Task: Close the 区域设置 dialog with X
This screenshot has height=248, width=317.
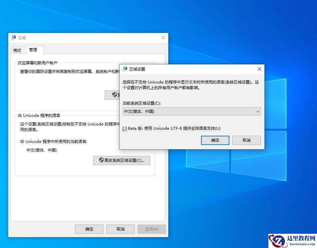Action: [x=259, y=69]
